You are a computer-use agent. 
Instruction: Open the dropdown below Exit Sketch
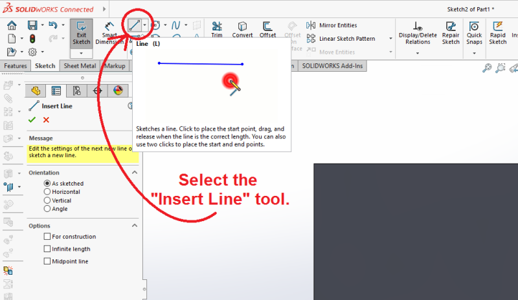pos(82,53)
